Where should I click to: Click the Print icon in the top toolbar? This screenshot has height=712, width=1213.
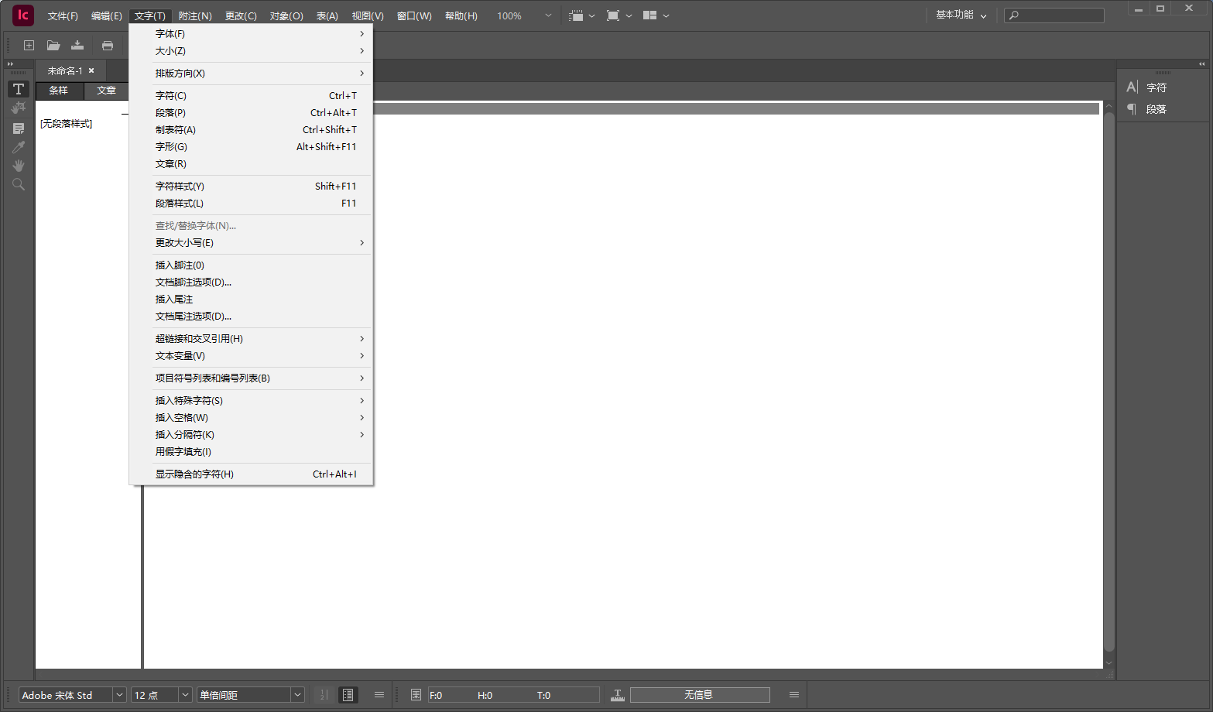tap(108, 45)
